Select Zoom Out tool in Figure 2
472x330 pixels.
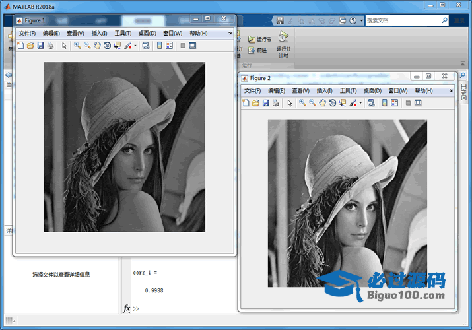[312, 103]
